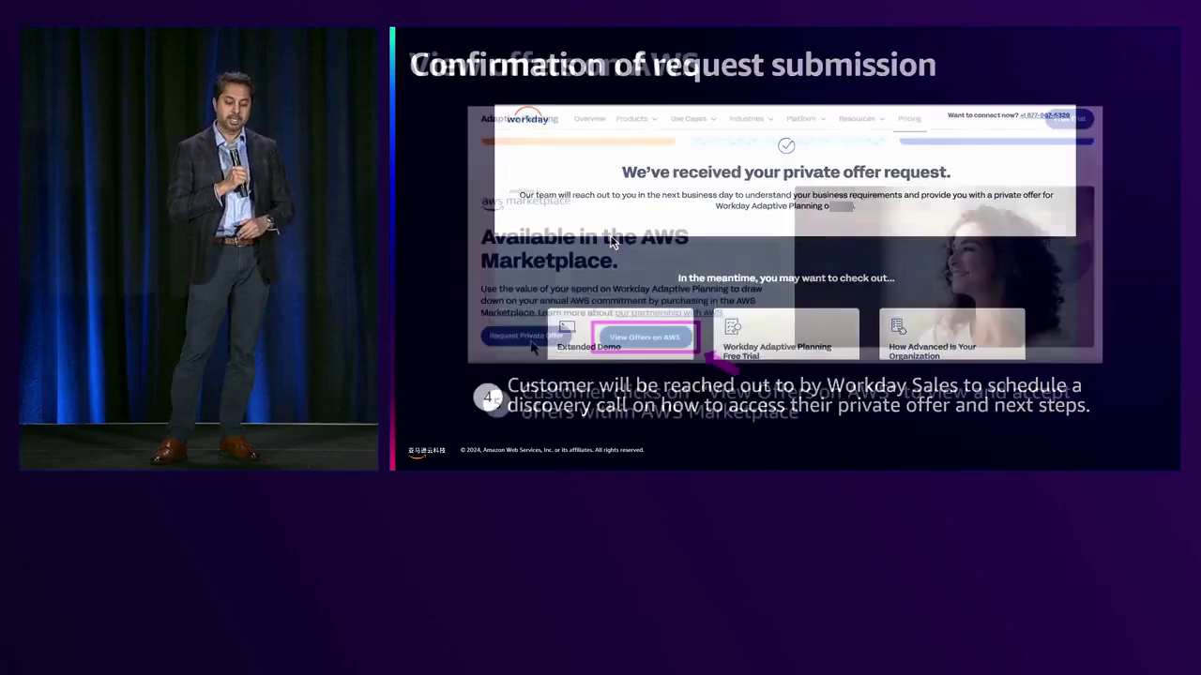Viewport: 1201px width, 675px height.
Task: Expand the Platform dropdown menu
Action: [806, 119]
